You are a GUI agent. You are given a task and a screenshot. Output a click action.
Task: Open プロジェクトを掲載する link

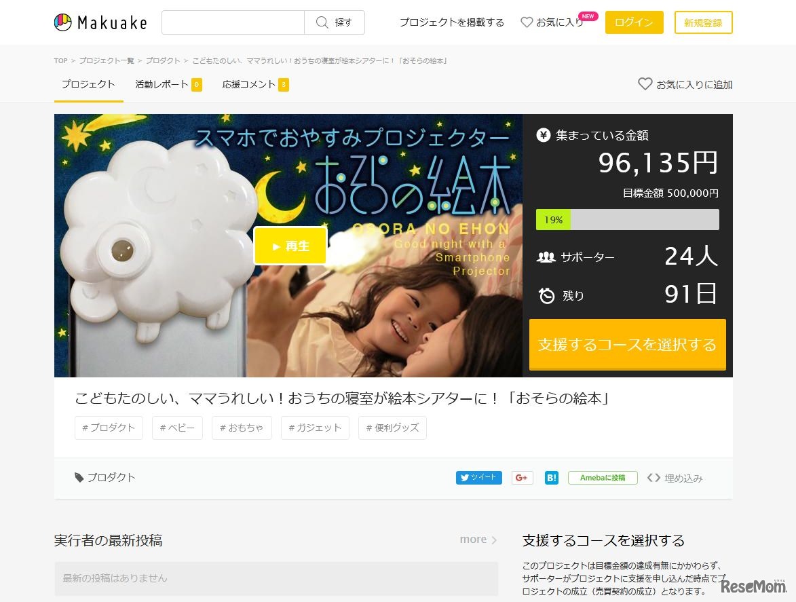click(x=452, y=22)
